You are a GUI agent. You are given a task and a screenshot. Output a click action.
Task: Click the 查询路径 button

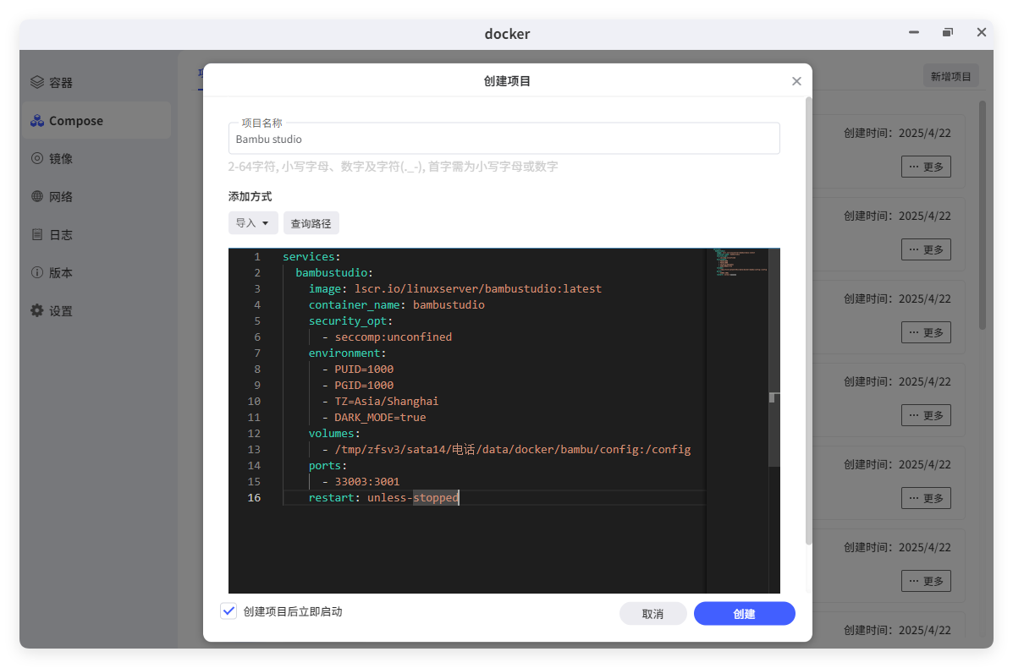coord(311,223)
